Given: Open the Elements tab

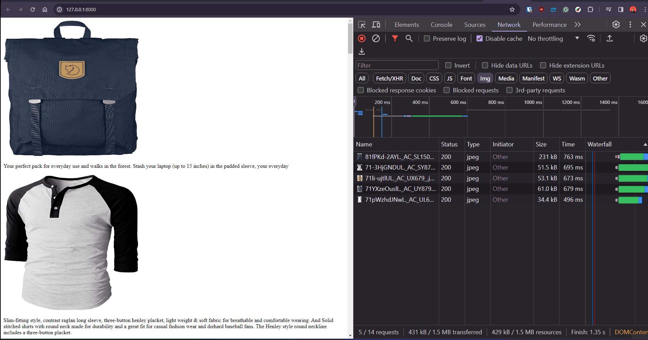Looking at the screenshot, I should click(x=407, y=25).
